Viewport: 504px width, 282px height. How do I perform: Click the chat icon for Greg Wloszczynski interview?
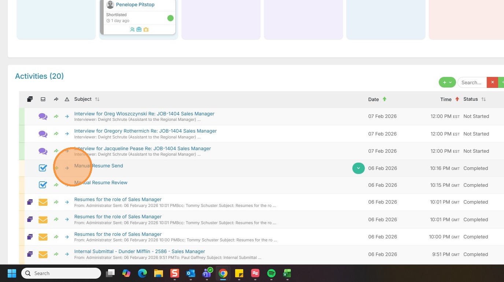coord(43,116)
